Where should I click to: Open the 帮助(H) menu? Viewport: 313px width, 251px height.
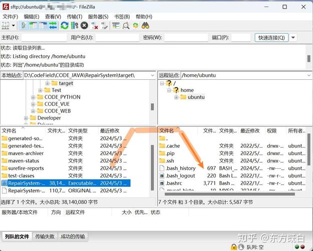[144, 17]
